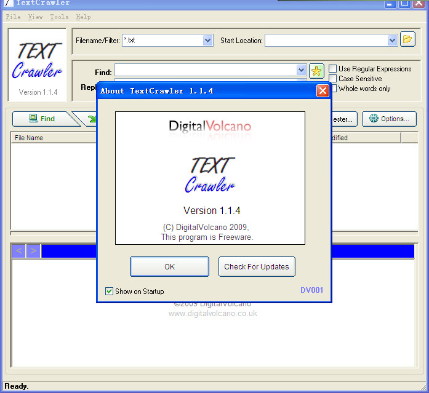Open the Options... button

tap(389, 119)
